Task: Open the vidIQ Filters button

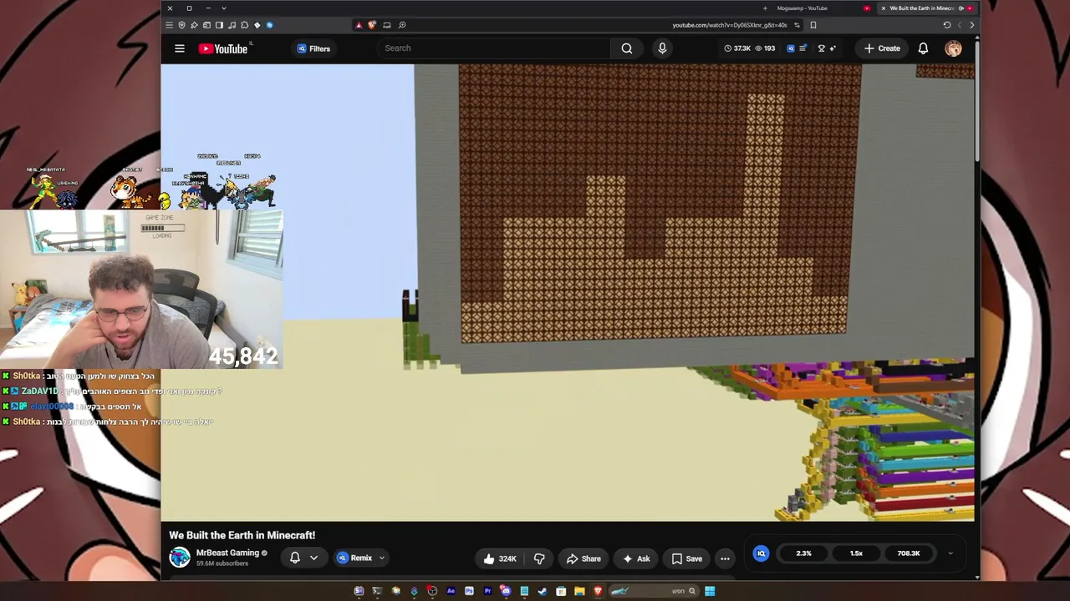Action: [x=313, y=48]
